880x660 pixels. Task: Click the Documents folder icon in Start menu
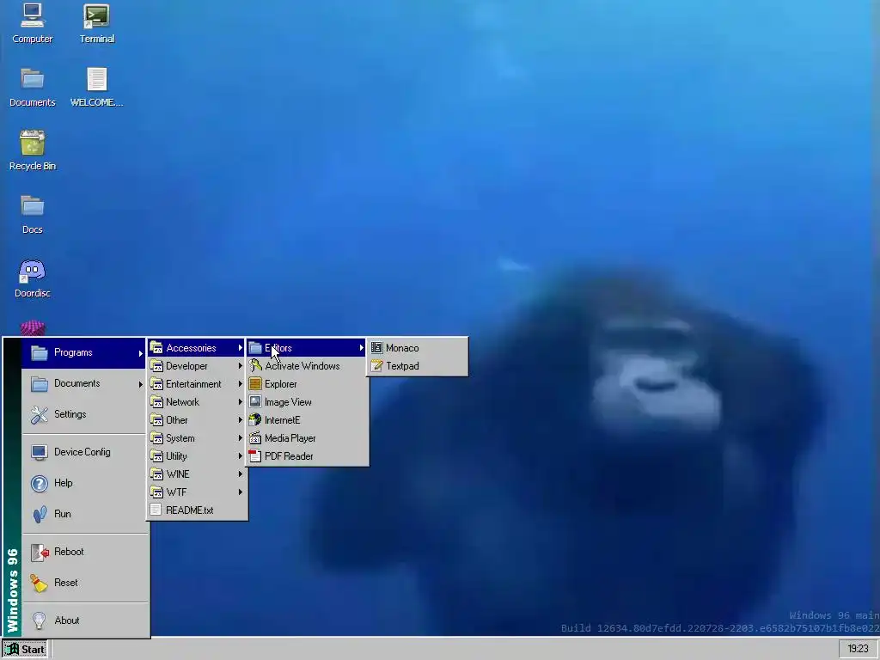click(x=40, y=384)
